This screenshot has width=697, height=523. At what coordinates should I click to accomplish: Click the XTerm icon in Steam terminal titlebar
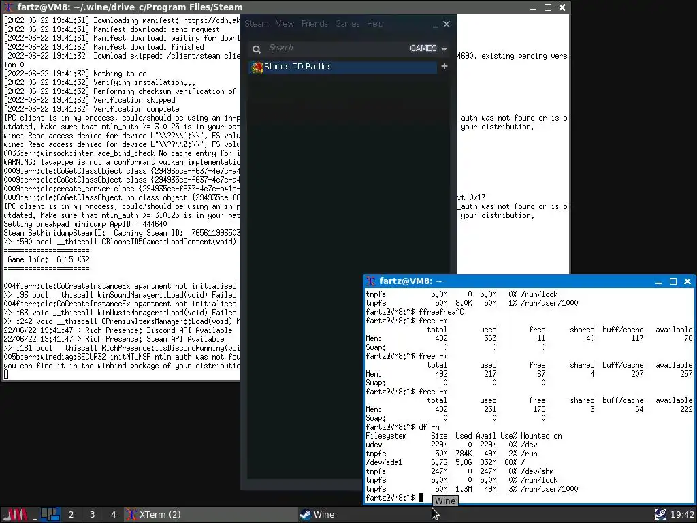[9, 7]
